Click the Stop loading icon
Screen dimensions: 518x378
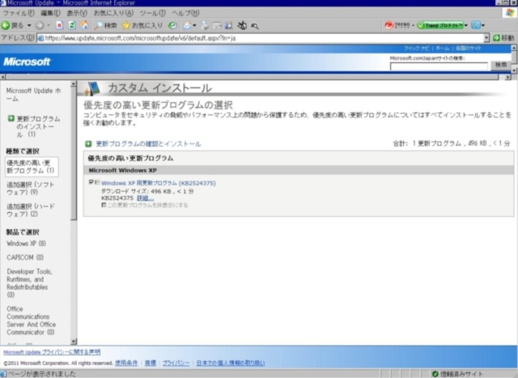tap(59, 25)
